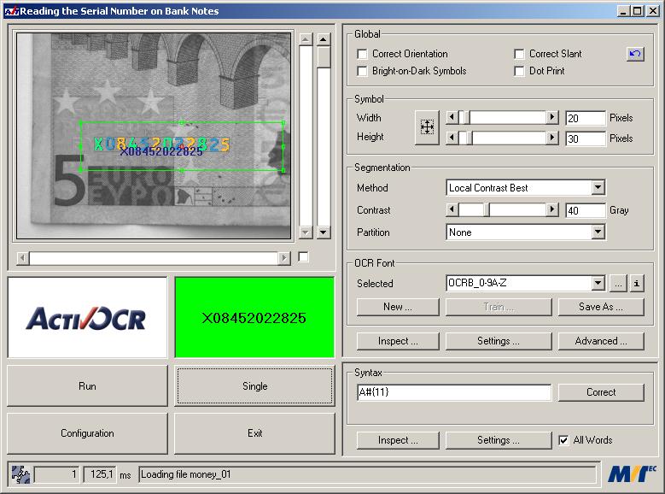The image size is (665, 494).
Task: Open Configuration
Action: (x=87, y=433)
